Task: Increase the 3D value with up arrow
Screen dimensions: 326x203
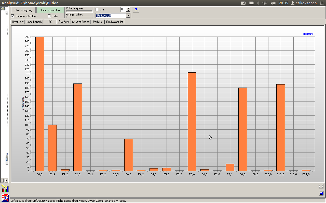Action: [128, 8]
